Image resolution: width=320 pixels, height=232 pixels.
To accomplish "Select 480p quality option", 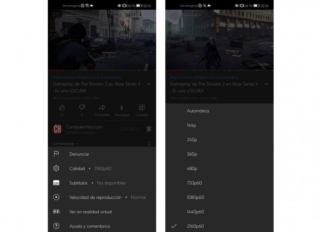I will (x=219, y=168).
